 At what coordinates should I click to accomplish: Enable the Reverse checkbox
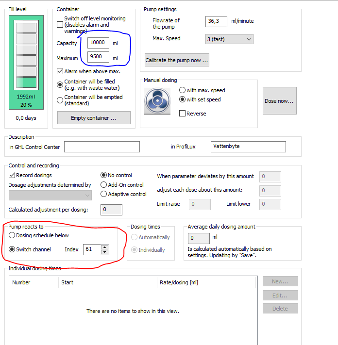pyautogui.click(x=182, y=114)
